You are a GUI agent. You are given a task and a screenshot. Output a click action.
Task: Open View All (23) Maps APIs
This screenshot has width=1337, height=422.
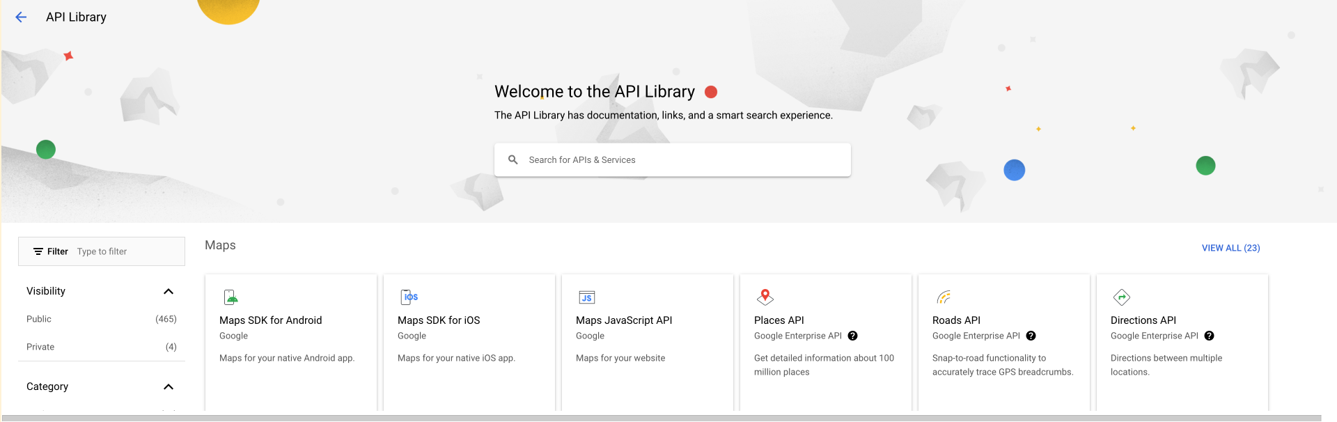tap(1230, 248)
